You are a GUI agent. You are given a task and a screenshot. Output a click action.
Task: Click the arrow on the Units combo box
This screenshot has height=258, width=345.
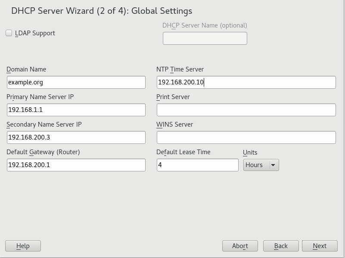[x=273, y=165]
